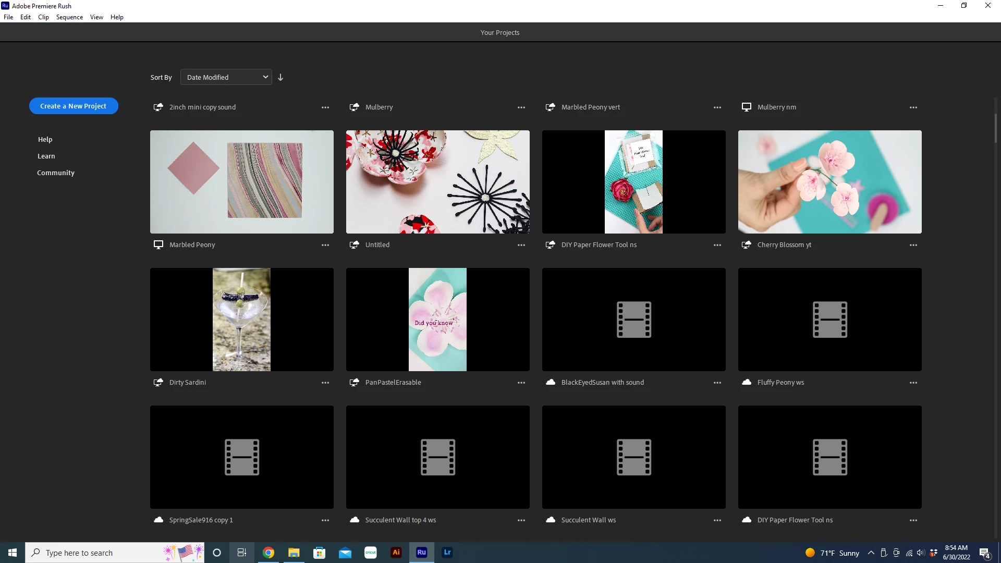This screenshot has height=563, width=1001.
Task: Launch Lightroom from the taskbar
Action: (447, 553)
